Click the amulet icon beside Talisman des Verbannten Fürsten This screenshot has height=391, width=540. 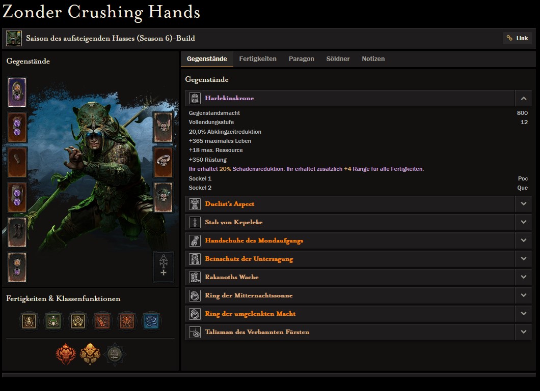tap(195, 332)
